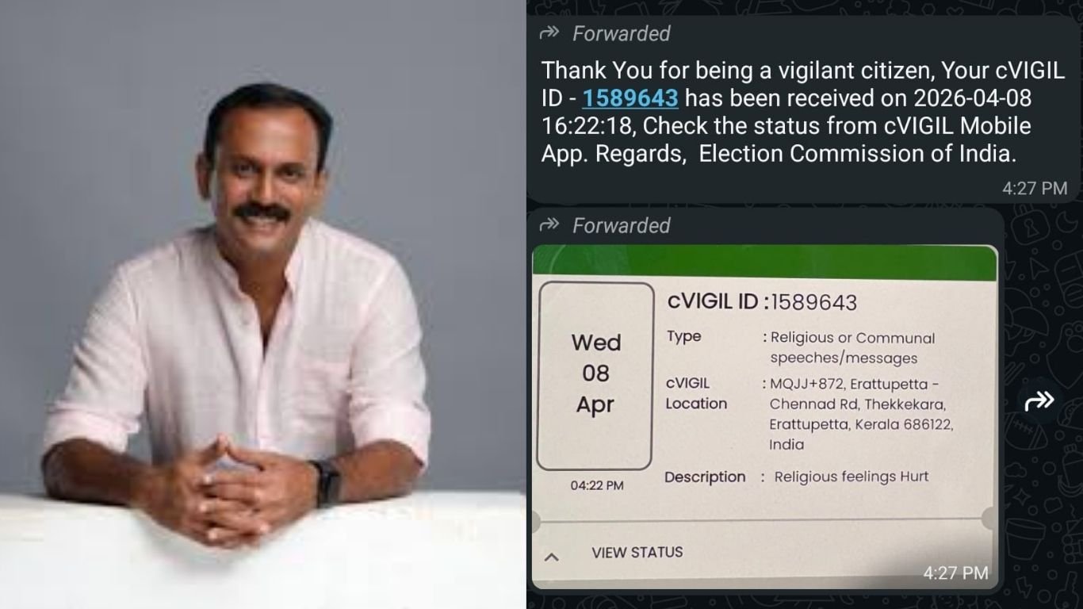Click the 4:27 PM timestamp on image message
This screenshot has height=609, width=1083.
click(x=955, y=573)
